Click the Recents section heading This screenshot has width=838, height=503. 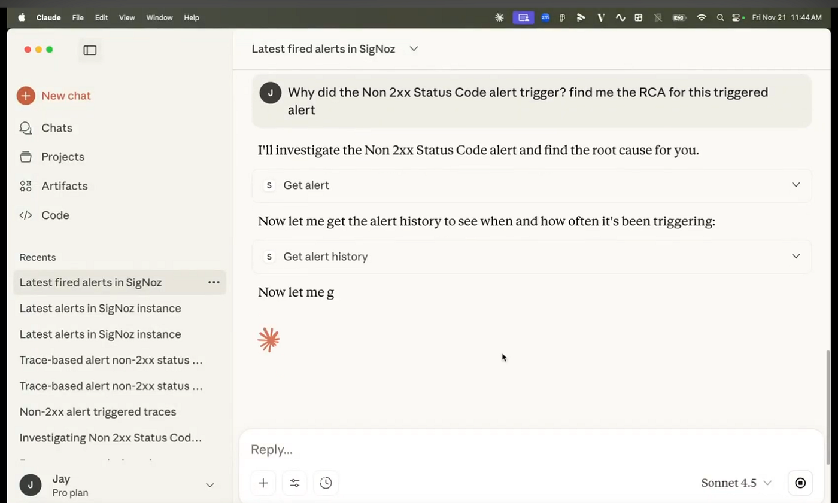pos(38,257)
